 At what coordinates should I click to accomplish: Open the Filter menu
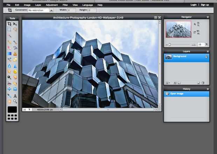click(x=65, y=5)
